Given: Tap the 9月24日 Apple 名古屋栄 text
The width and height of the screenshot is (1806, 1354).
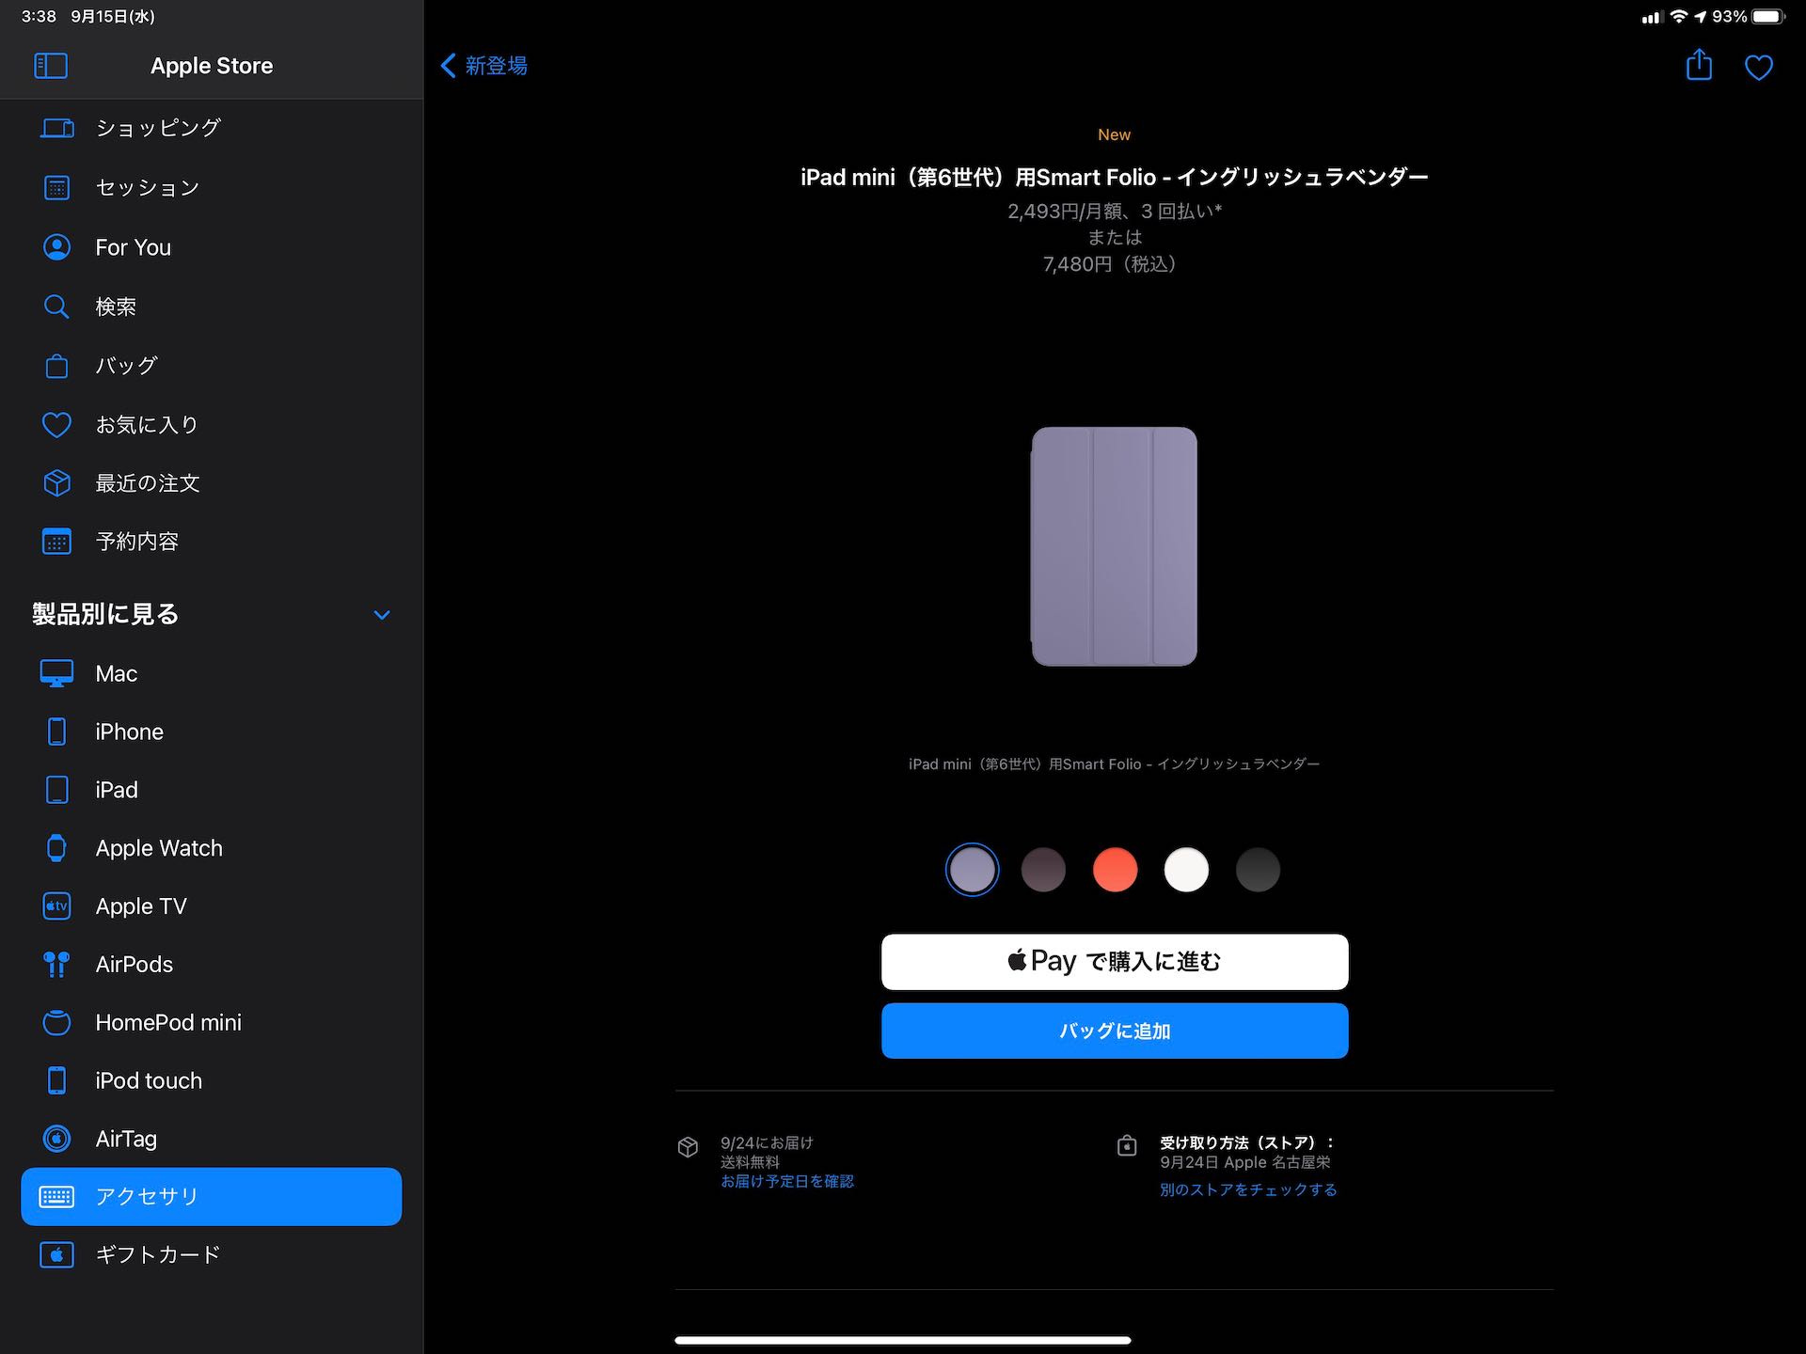Looking at the screenshot, I should [1245, 1163].
